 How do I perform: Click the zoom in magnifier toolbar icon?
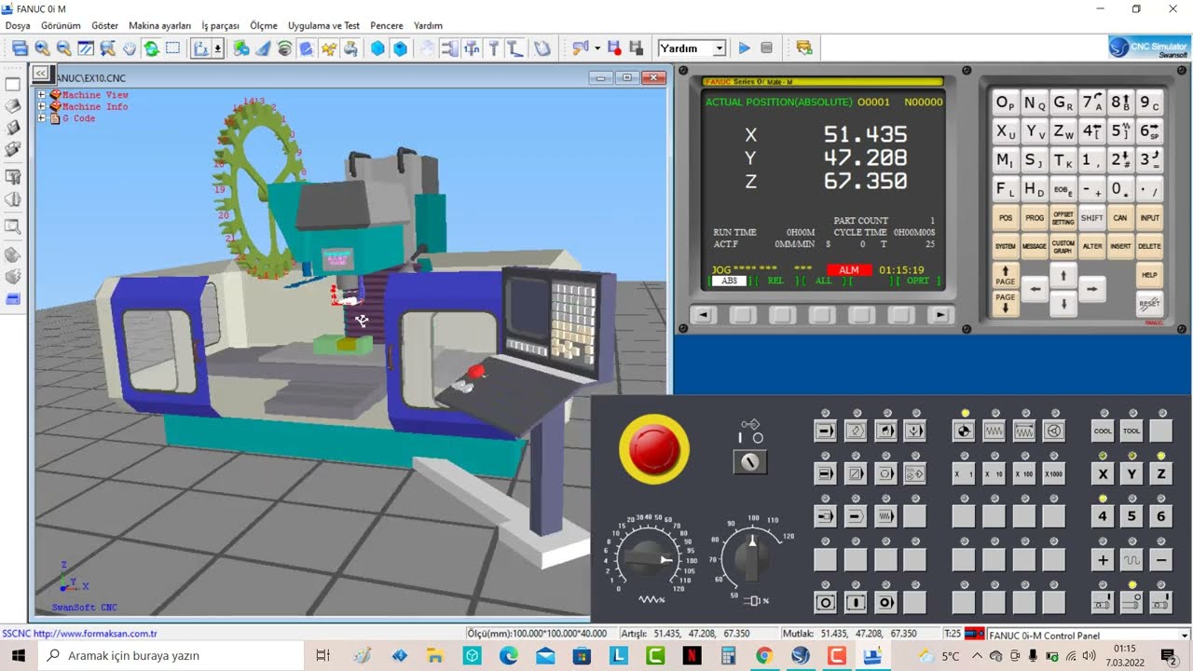point(42,48)
